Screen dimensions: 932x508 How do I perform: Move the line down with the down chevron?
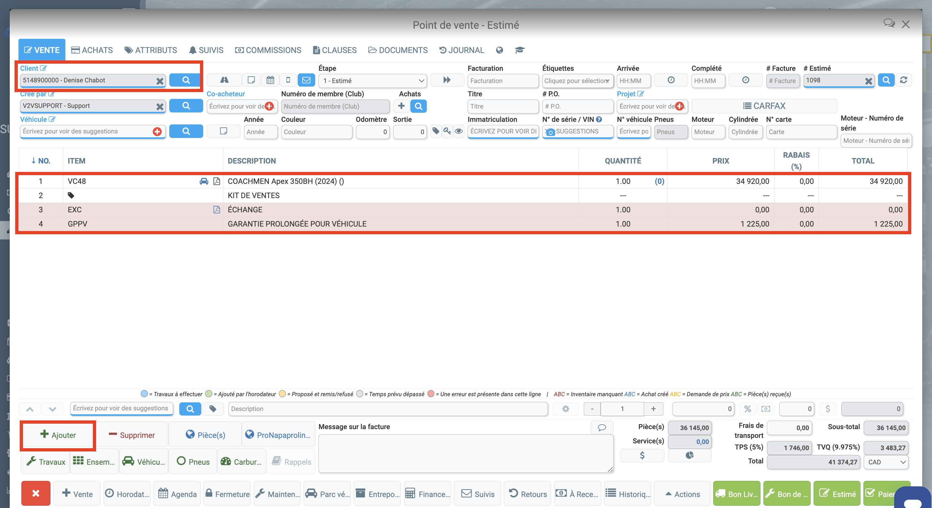[x=52, y=409]
